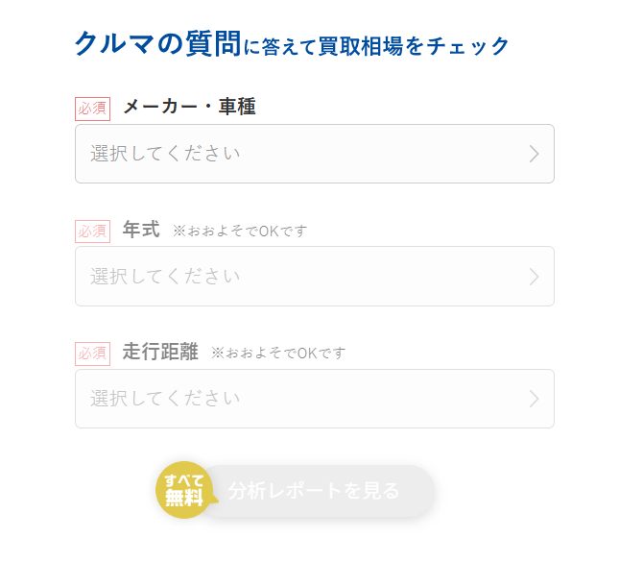
Task: Click the yellow すべて無料 badge
Action: point(184,490)
